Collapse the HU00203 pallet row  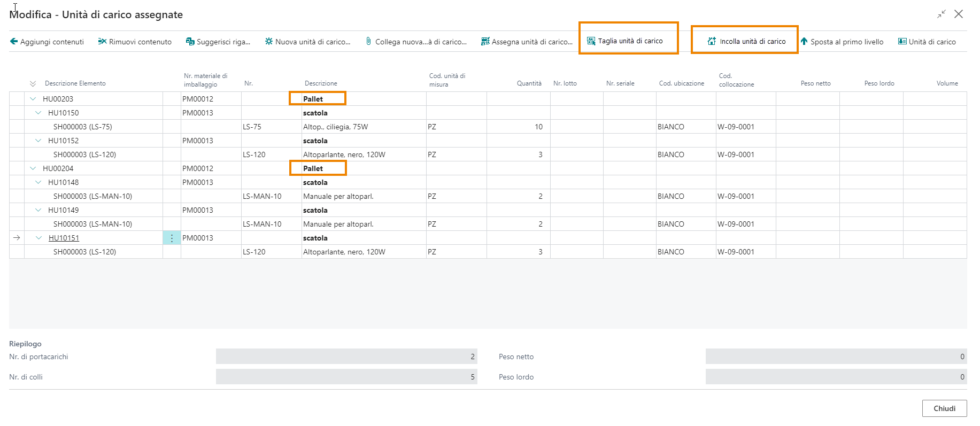coord(33,99)
